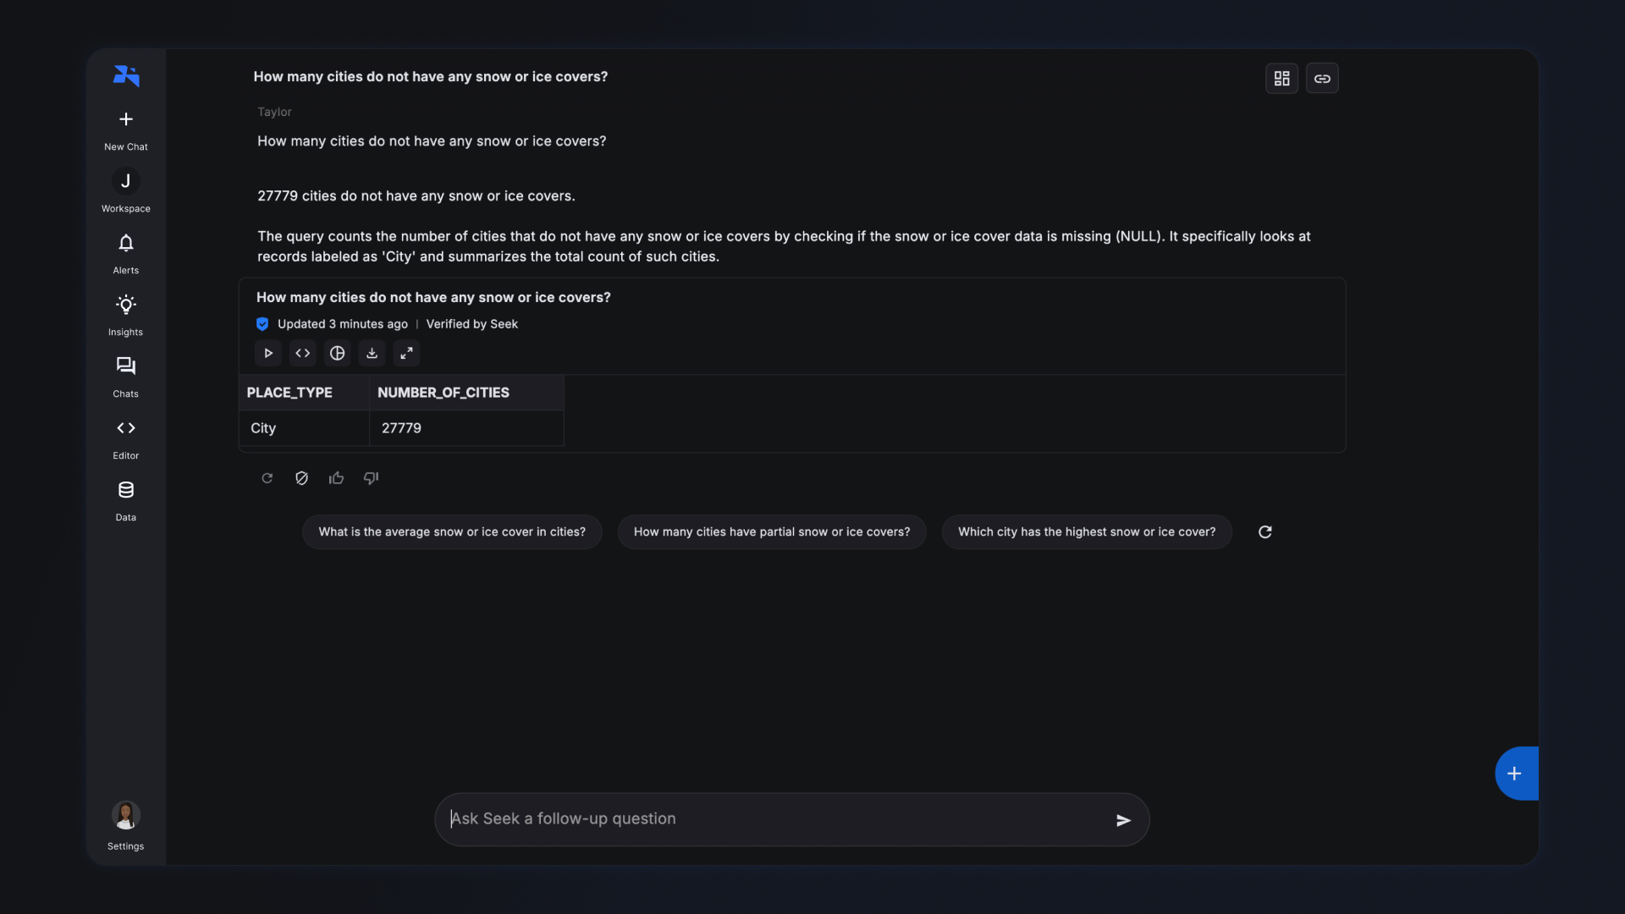The image size is (1625, 914).
Task: Give the answer a thumbs up
Action: tap(337, 479)
